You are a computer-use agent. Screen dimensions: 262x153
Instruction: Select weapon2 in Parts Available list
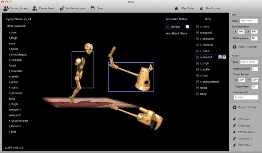tap(15, 115)
